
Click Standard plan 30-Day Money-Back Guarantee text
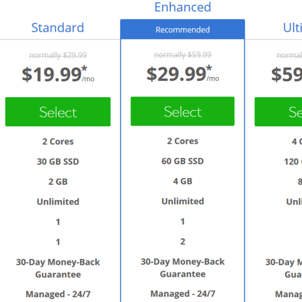point(58,269)
